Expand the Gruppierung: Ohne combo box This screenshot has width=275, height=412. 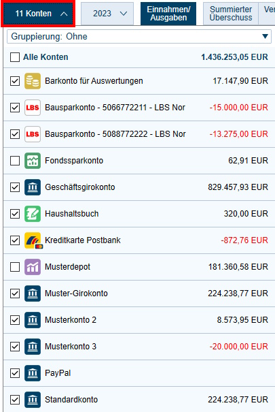point(139,36)
